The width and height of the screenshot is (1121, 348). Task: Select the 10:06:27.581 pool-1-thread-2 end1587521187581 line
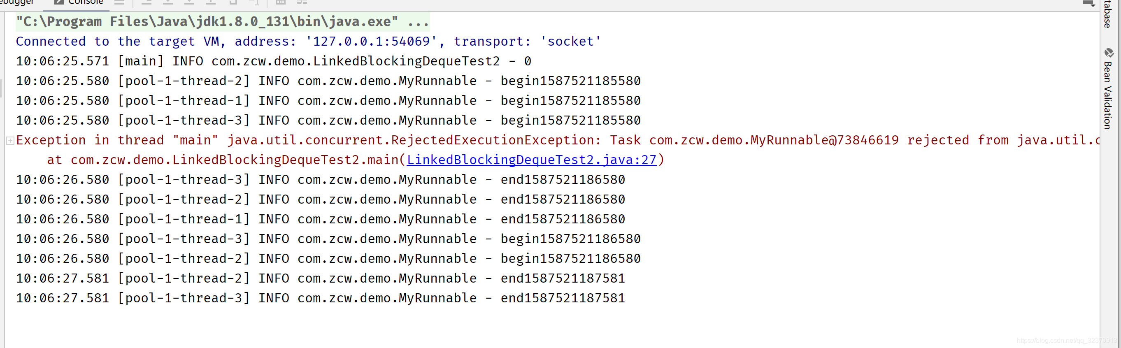(321, 278)
